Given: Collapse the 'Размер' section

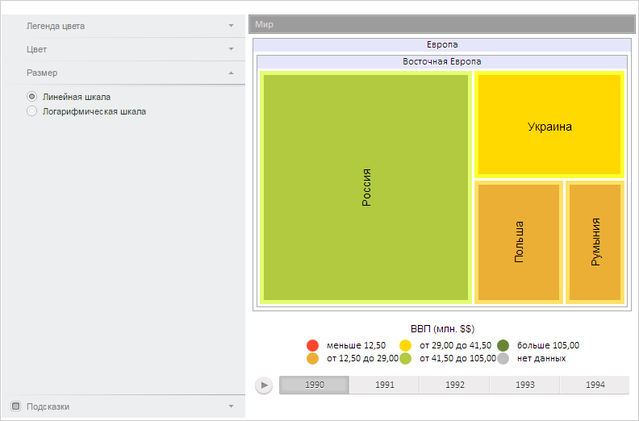Looking at the screenshot, I should click(231, 73).
